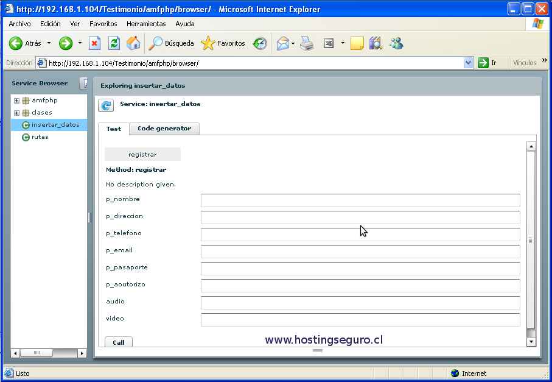Click the page icon in address bar
The width and height of the screenshot is (552, 382).
pos(41,63)
